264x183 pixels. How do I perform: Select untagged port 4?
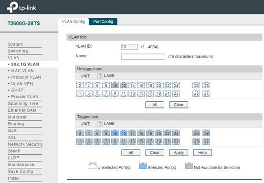pos(89,85)
